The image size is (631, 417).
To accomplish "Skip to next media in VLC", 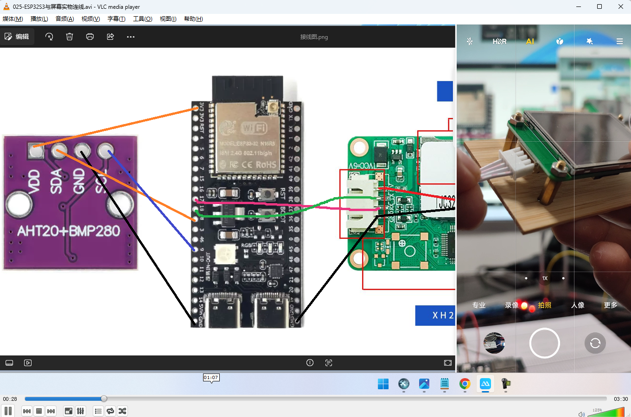I will point(51,411).
